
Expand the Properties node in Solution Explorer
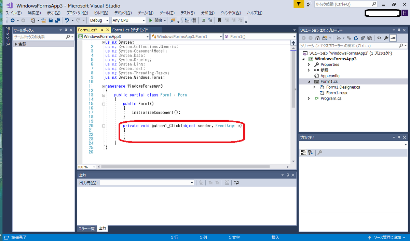pyautogui.click(x=309, y=64)
